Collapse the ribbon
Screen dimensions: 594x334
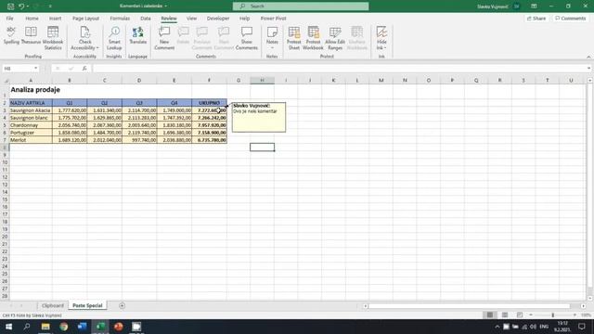click(x=588, y=57)
